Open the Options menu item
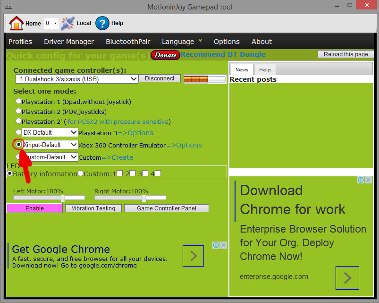The image size is (379, 303). pyautogui.click(x=227, y=42)
